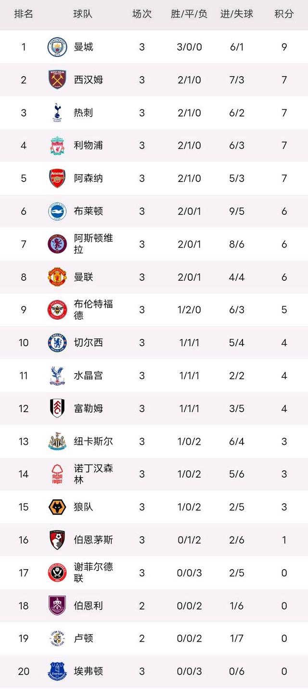Image resolution: width=308 pixels, height=689 pixels.
Task: Click the Manchester United badge
Action: (57, 277)
